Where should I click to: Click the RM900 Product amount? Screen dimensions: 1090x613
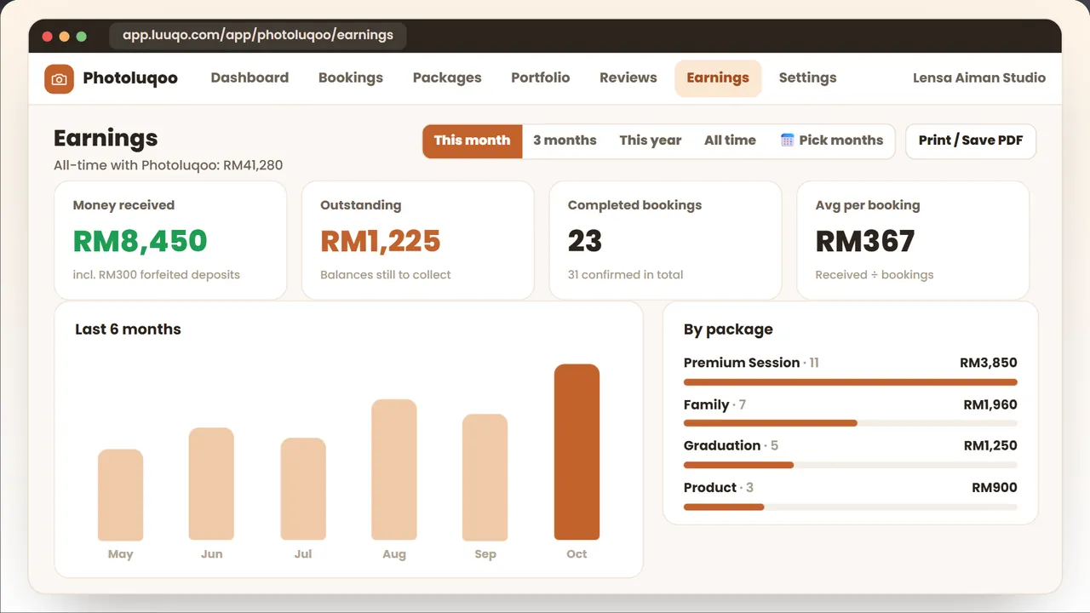[x=995, y=488]
